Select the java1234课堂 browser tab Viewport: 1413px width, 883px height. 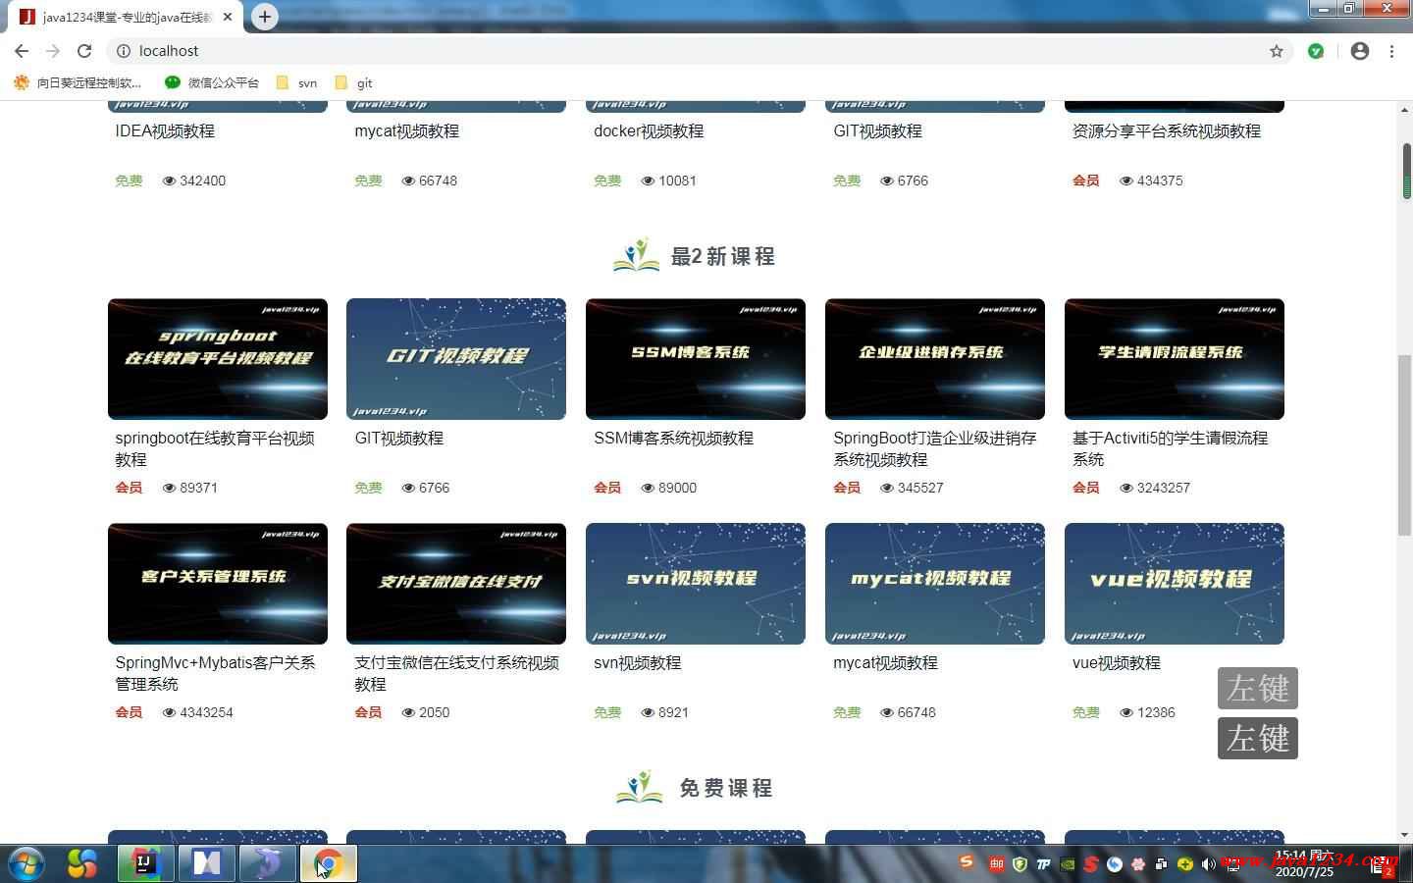tap(126, 17)
